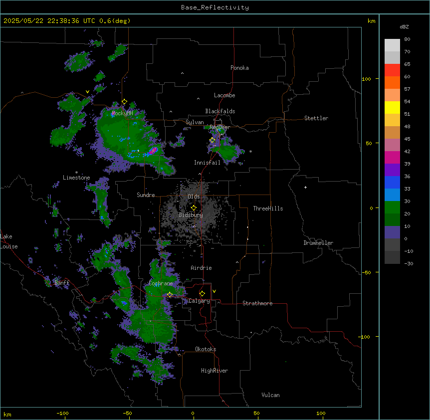Image resolution: width=430 pixels, height=420 pixels.
Task: Select the Calgary label
Action: (199, 301)
